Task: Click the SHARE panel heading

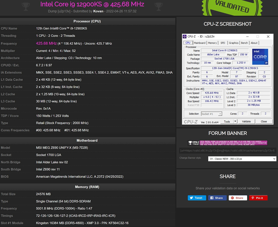Action: 227,176
